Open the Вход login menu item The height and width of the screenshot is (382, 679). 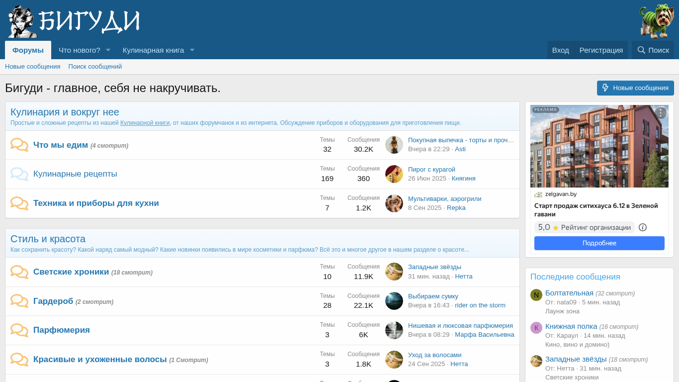tap(560, 50)
